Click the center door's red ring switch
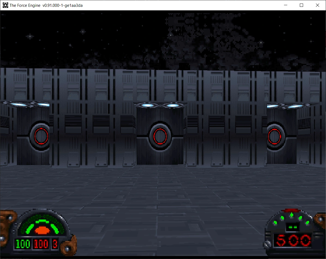 160,136
